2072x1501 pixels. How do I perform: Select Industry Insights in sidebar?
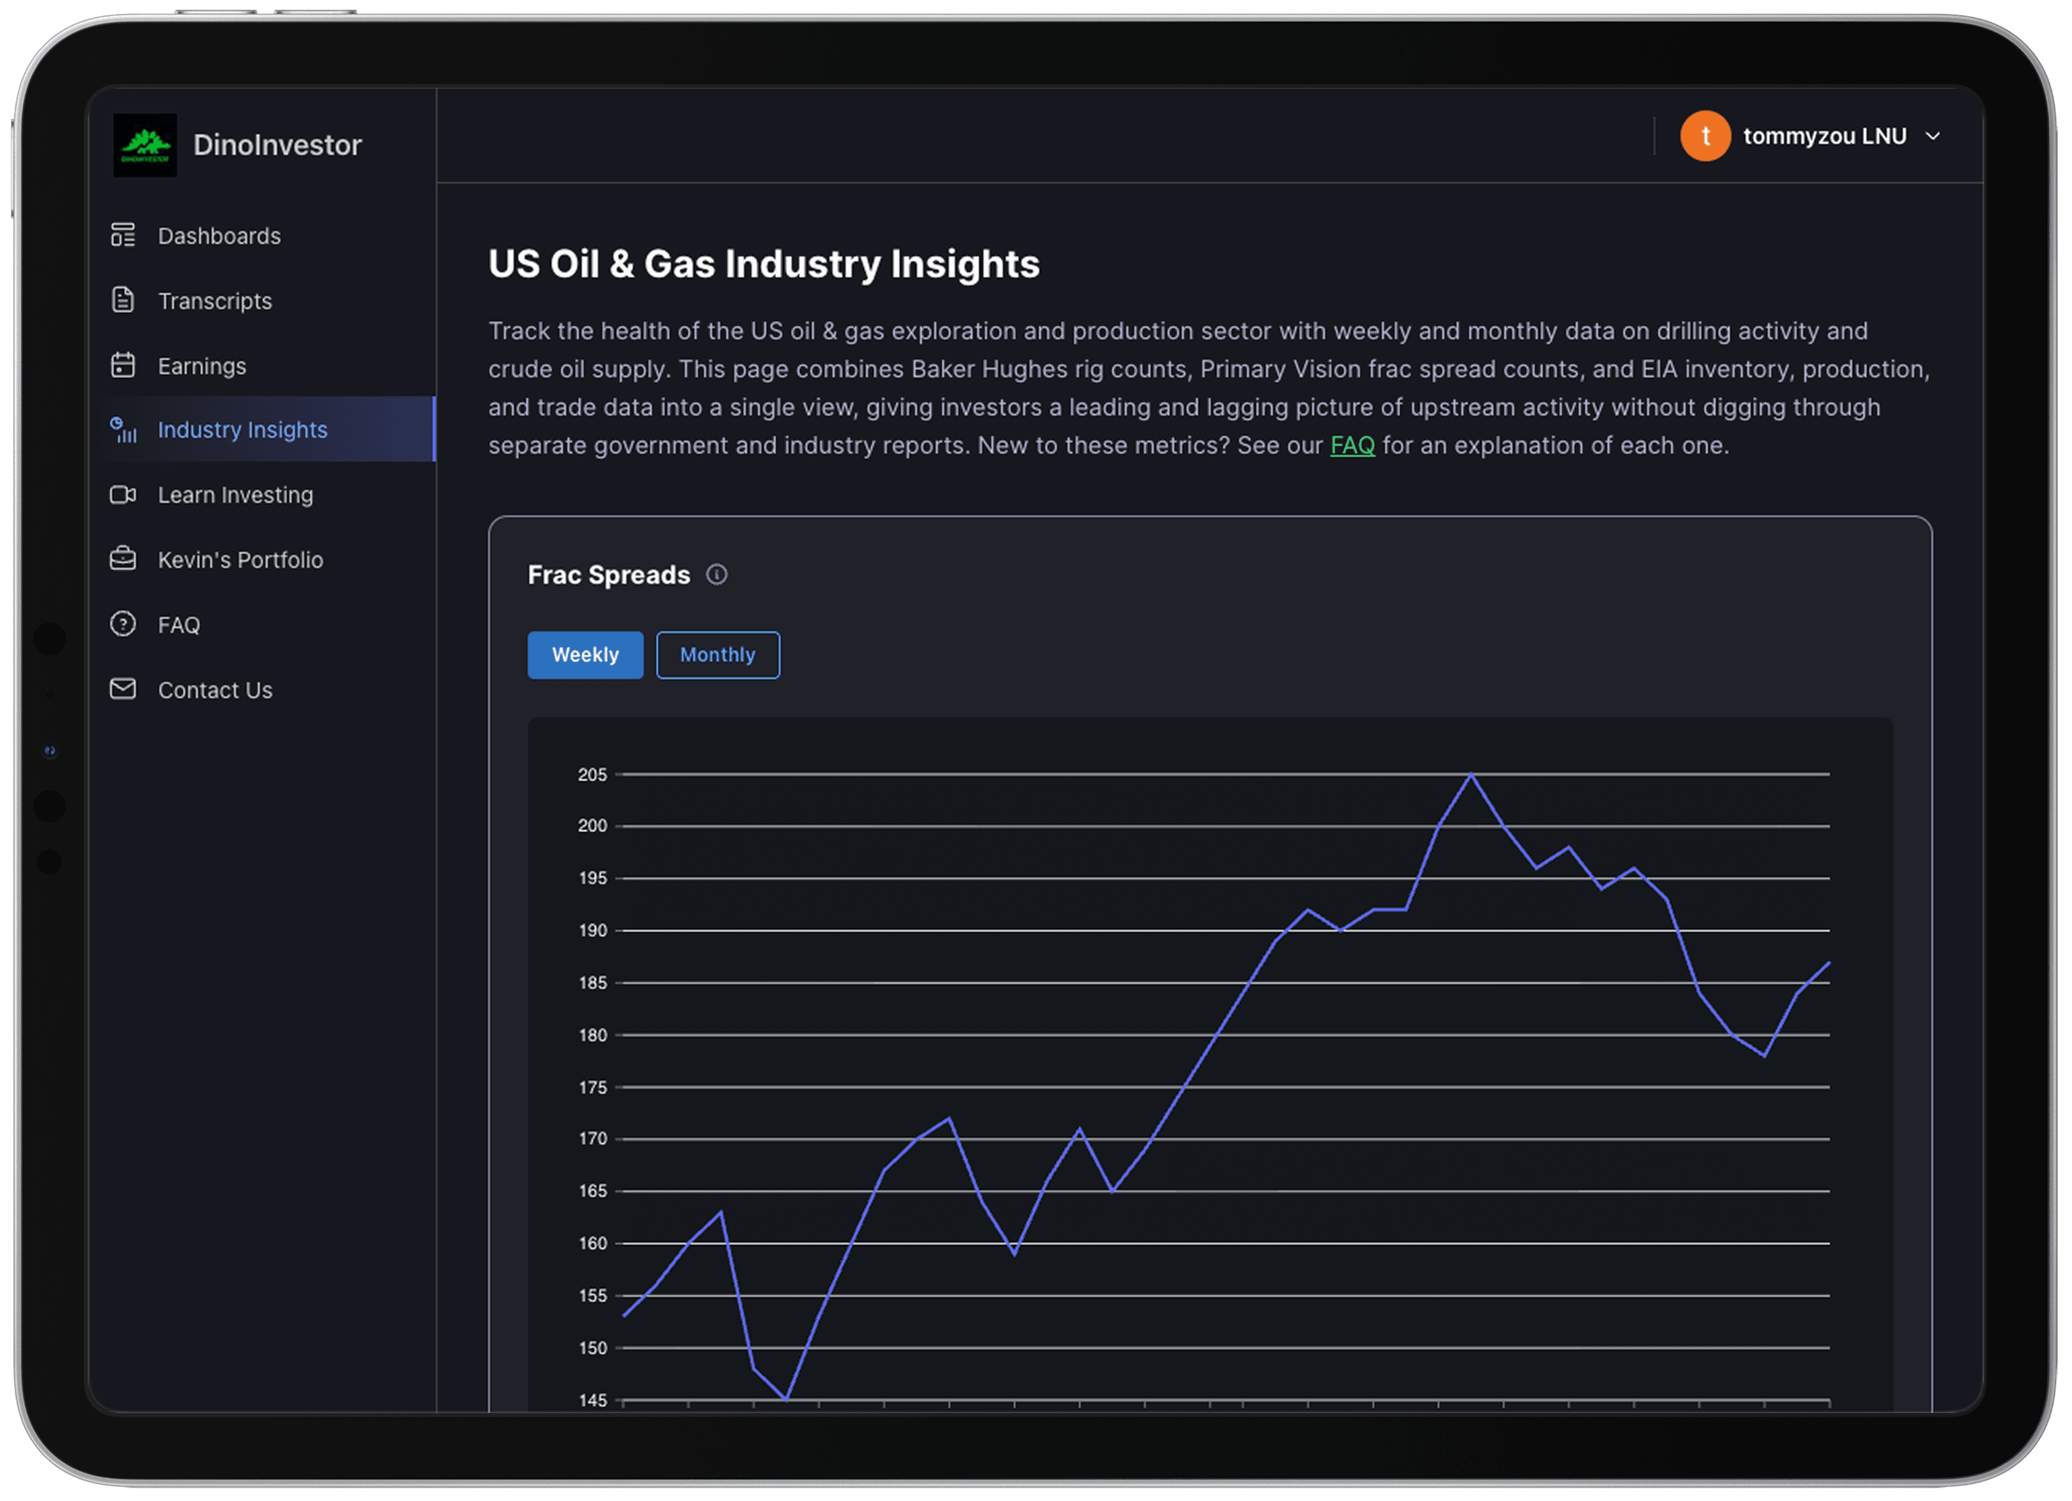263,430
